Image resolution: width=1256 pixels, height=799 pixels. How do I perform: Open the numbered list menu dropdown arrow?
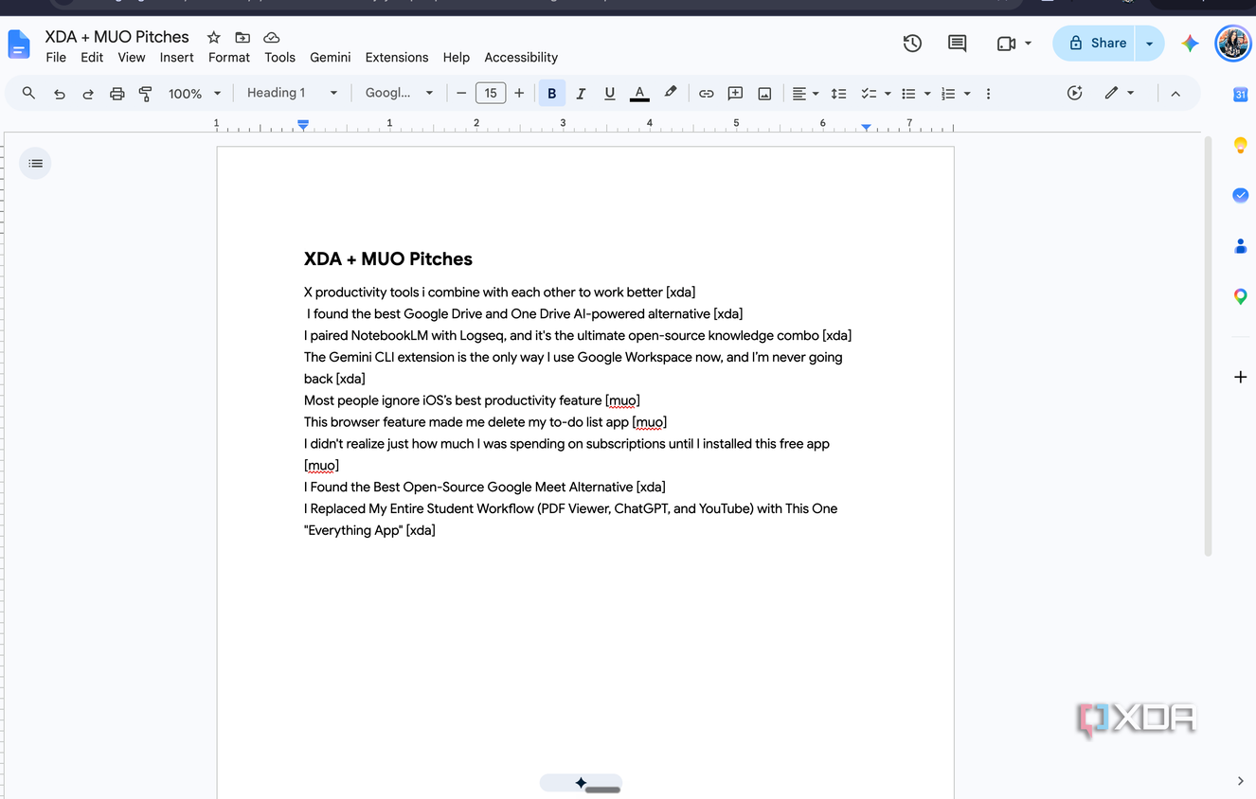tap(967, 94)
